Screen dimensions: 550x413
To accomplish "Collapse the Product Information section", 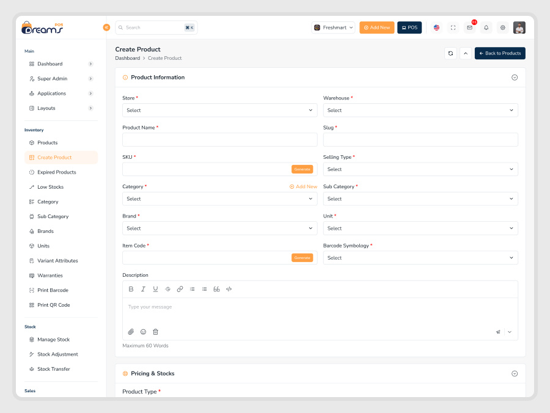I will [x=514, y=77].
